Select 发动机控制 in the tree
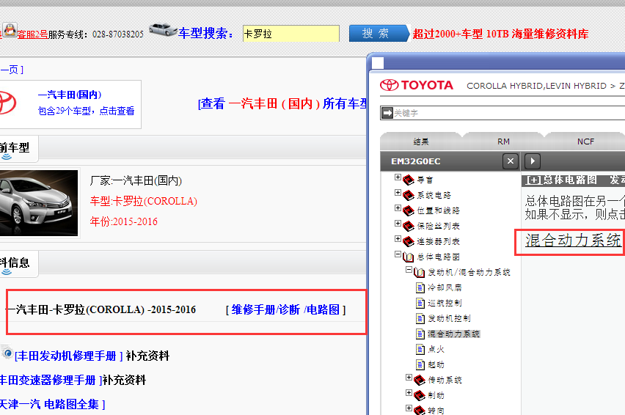The image size is (625, 415). [x=449, y=319]
